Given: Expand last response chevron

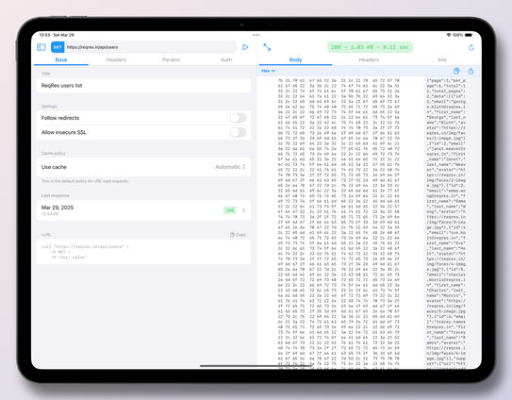Looking at the screenshot, I should tap(243, 210).
